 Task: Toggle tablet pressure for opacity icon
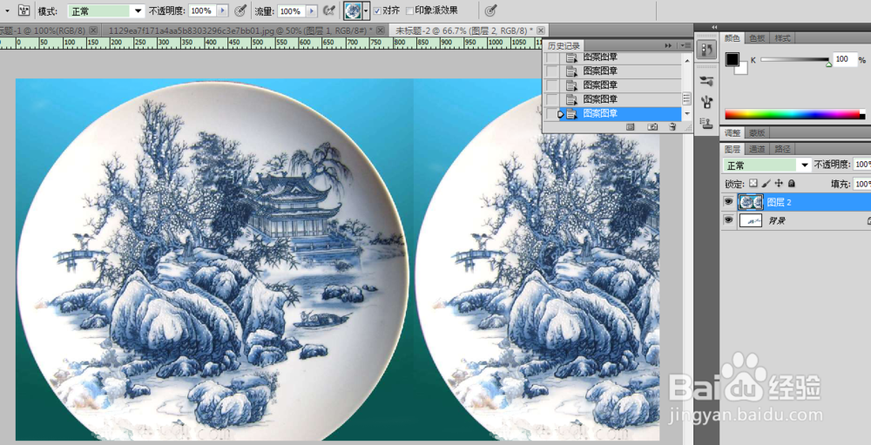[240, 10]
